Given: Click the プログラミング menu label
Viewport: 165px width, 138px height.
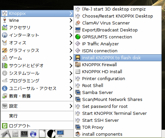Looking at the screenshot, I should 24,81.
